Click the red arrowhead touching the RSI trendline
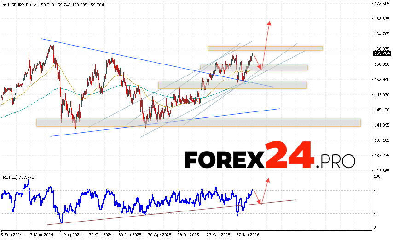This screenshot has height=240, width=393. (x=259, y=202)
